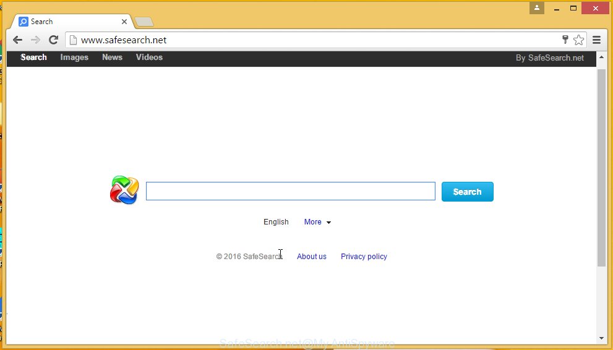Image resolution: width=613 pixels, height=350 pixels.
Task: Click the forward navigation arrow
Action: click(35, 40)
